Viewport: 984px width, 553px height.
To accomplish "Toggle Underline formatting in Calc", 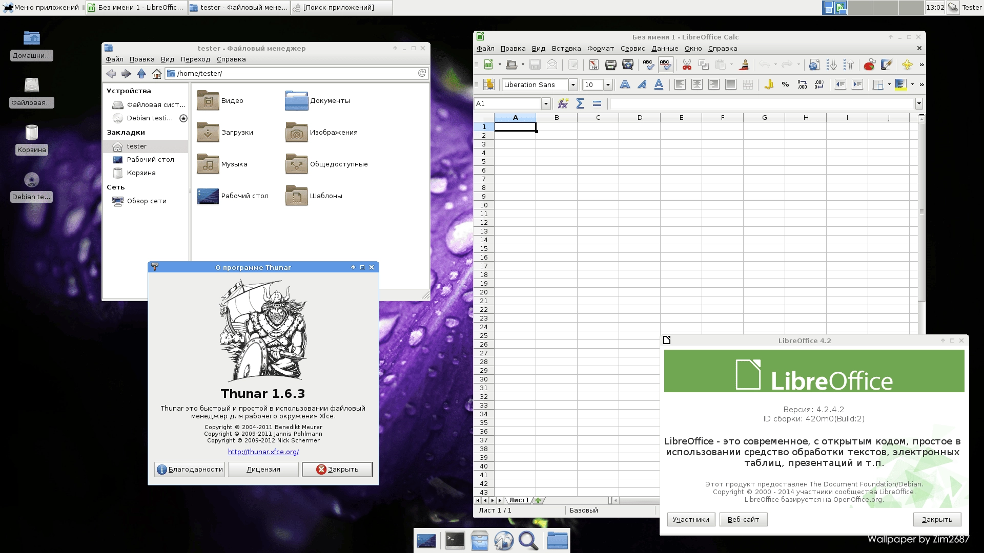I will tap(659, 84).
